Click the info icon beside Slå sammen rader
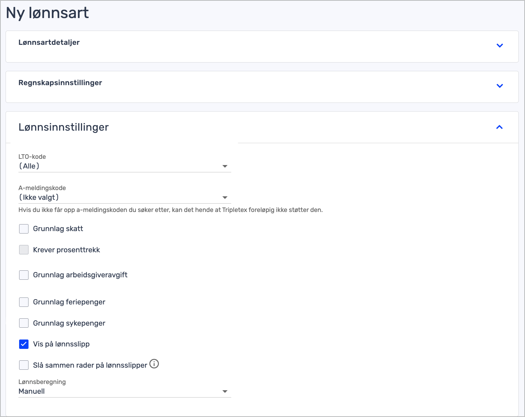The image size is (525, 417). coord(154,364)
